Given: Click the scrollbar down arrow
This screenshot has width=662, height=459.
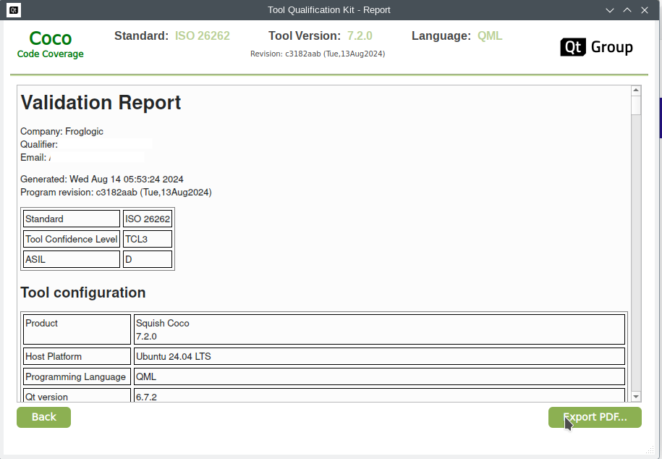Looking at the screenshot, I should (636, 397).
